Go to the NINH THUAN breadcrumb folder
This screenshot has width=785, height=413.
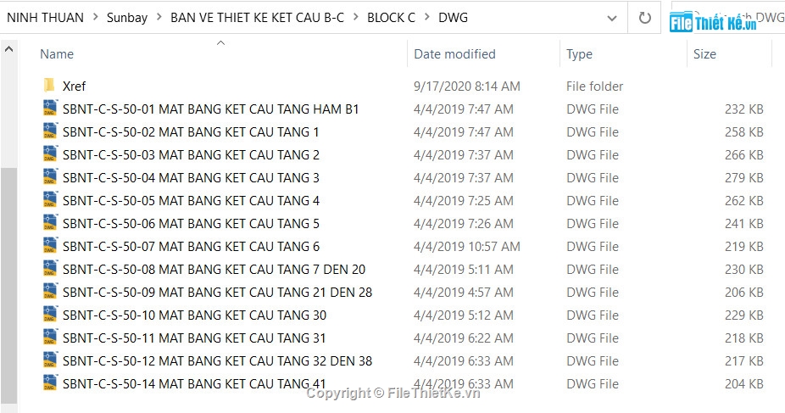pyautogui.click(x=45, y=18)
